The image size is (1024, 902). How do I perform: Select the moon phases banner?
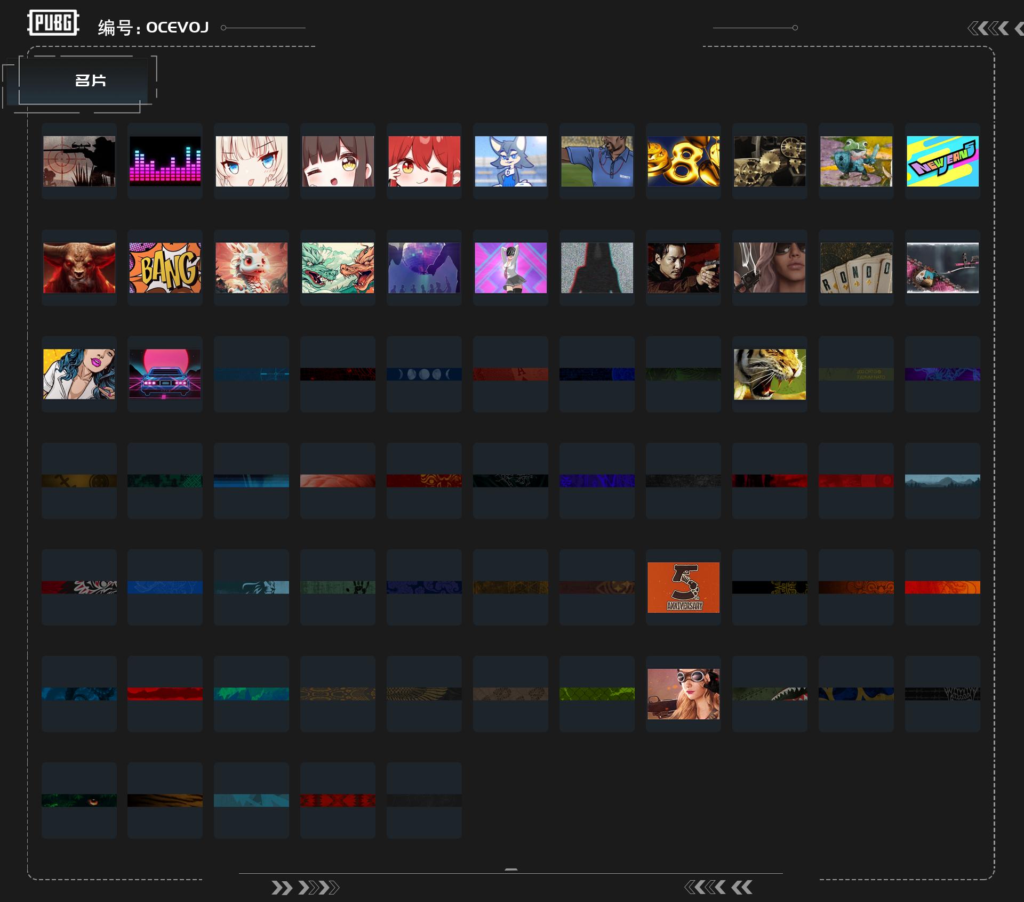(424, 374)
